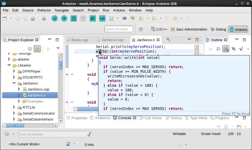Open the Project Explorer view menu dropdown
252x150 pixels.
click(x=58, y=49)
